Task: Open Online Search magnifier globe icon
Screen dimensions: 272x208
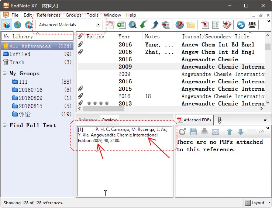Action: pyautogui.click(x=132, y=25)
